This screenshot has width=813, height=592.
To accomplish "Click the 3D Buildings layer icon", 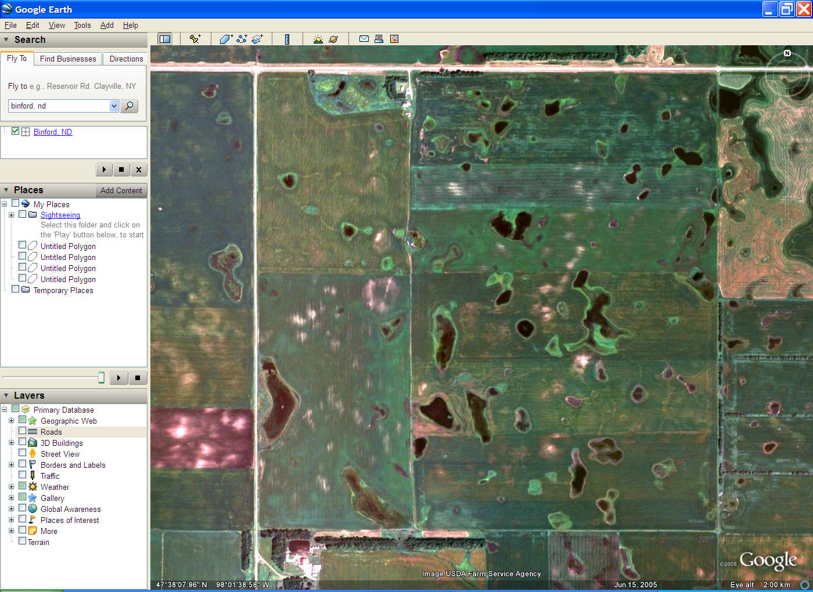I will 33,443.
